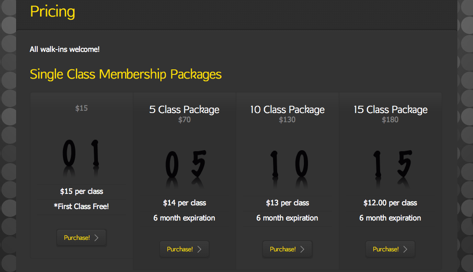Image resolution: width=473 pixels, height=272 pixels.
Task: Select the 15 Class Package title
Action: (x=390, y=110)
